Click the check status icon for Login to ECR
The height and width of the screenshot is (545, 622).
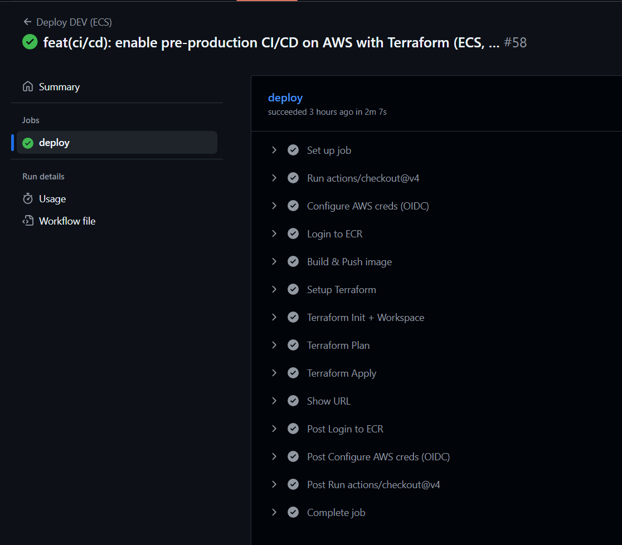[293, 234]
